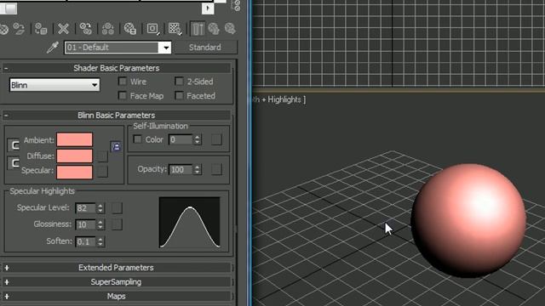Screen dimensions: 545x306
Task: Click the Standard material type button
Action: [205, 48]
